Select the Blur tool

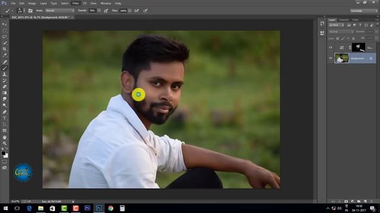click(x=4, y=99)
